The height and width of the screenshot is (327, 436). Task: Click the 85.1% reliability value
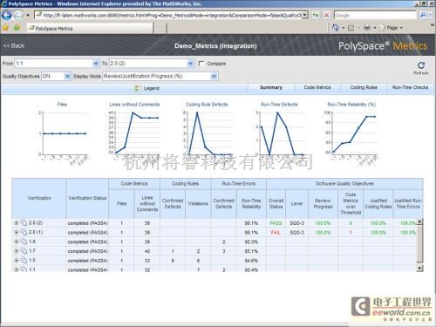point(251,251)
